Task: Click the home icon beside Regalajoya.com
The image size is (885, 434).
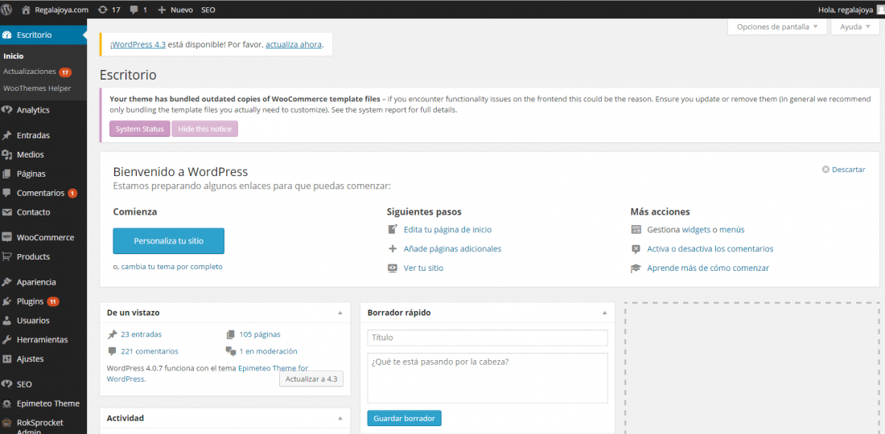Action: tap(26, 10)
